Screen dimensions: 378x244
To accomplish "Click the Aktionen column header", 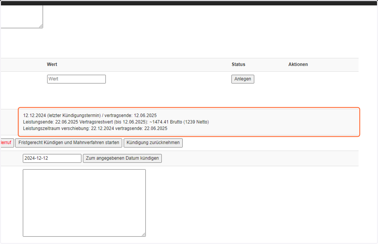I will coord(298,64).
